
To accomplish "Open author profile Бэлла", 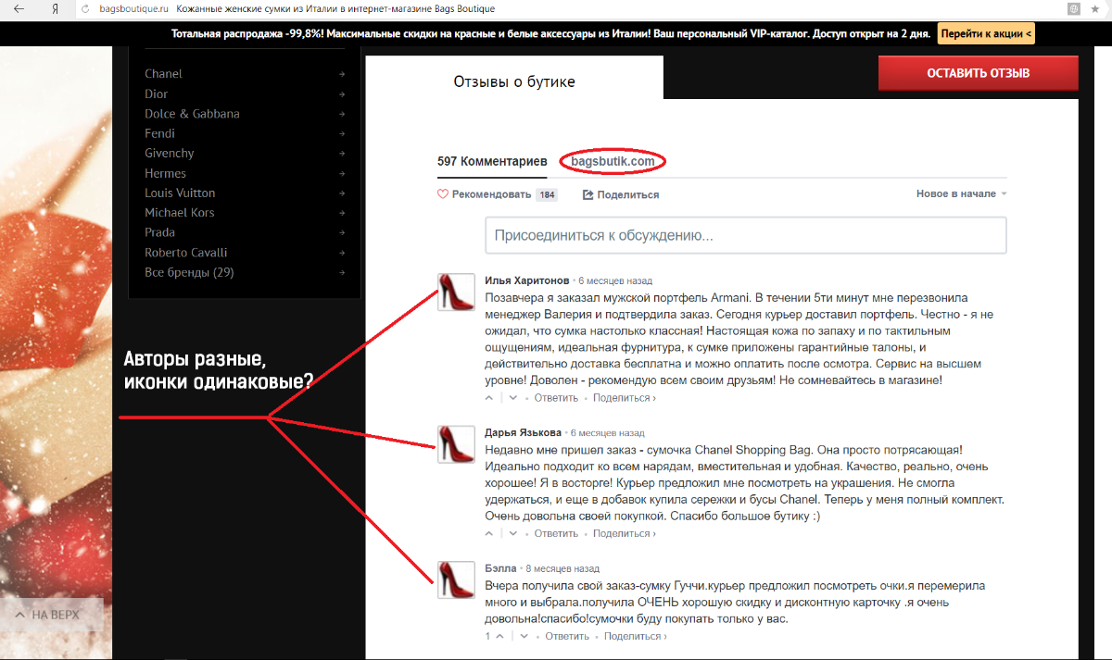I will [x=501, y=567].
